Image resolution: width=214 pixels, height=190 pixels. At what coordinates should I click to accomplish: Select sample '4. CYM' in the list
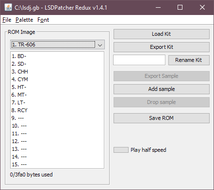pos(57,79)
